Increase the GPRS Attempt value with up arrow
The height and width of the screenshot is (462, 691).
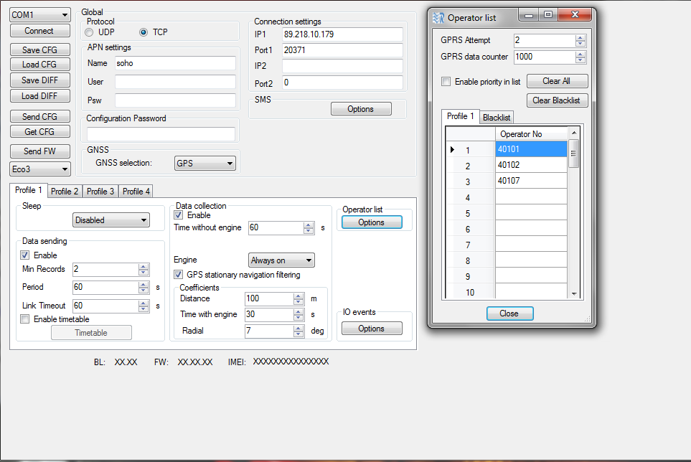point(580,37)
